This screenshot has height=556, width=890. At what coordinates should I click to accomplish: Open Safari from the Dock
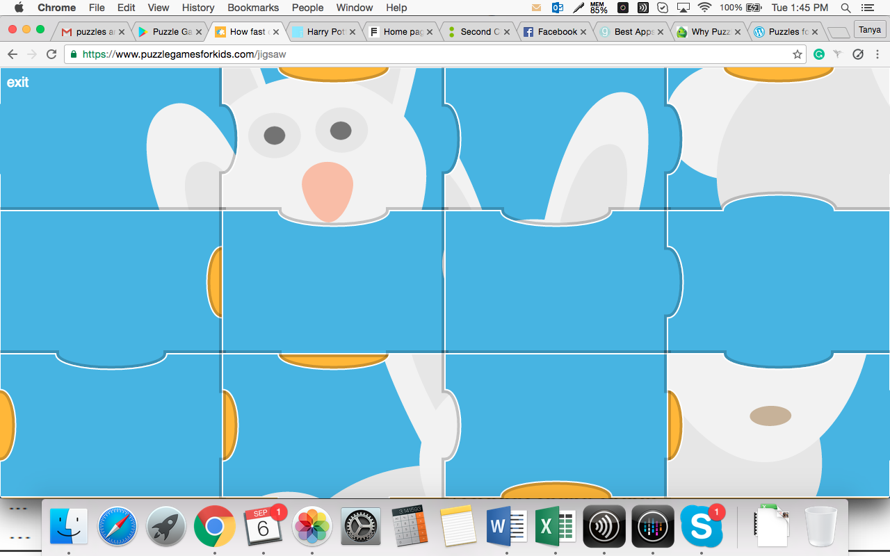click(x=118, y=526)
